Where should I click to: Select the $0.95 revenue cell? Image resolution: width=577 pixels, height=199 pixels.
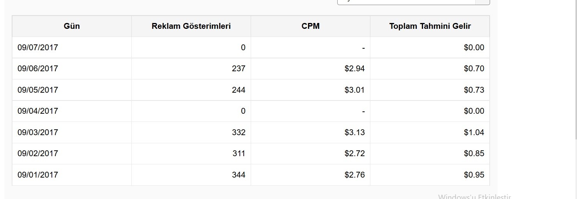[430, 175]
